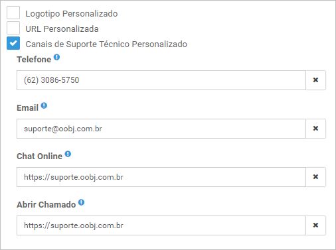The height and width of the screenshot is (250, 336).
Task: Click the info icon beside Abrir Chamado
Action: pyautogui.click(x=81, y=202)
